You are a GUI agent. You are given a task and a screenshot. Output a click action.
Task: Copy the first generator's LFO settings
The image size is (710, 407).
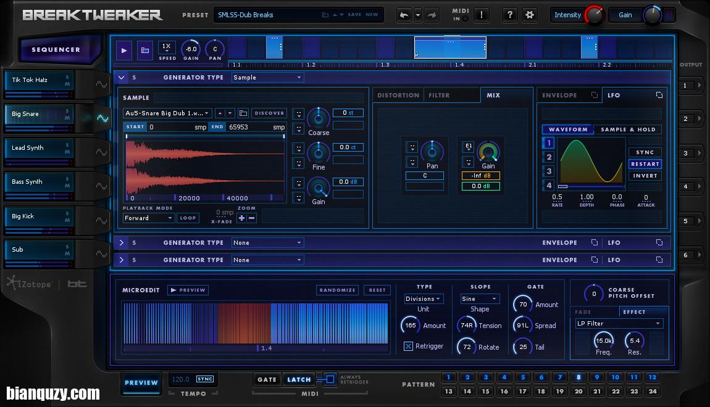pyautogui.click(x=659, y=95)
